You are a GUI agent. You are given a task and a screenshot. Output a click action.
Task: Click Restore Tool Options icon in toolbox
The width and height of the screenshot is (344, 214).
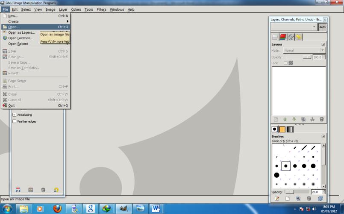[30, 190]
